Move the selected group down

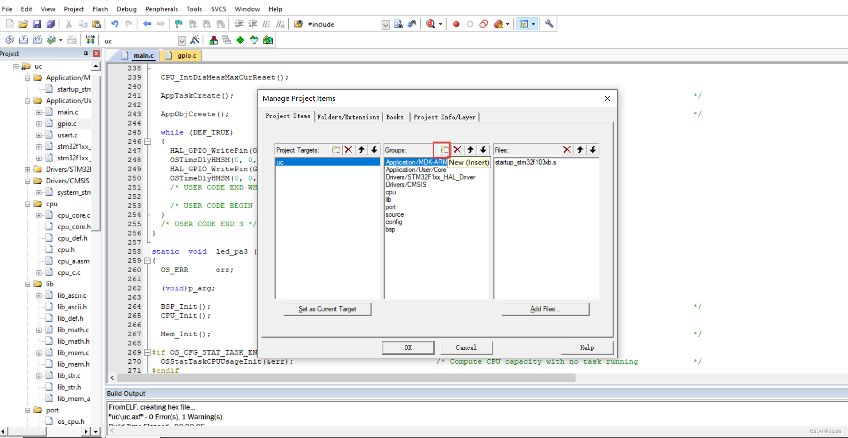click(483, 150)
